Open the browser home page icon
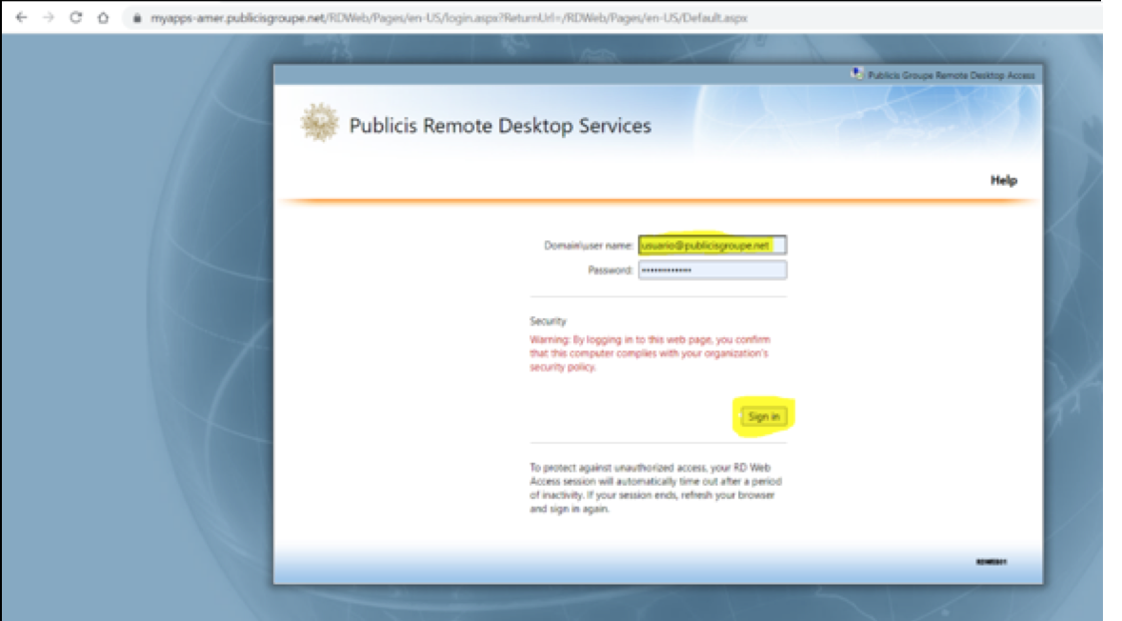 [103, 18]
